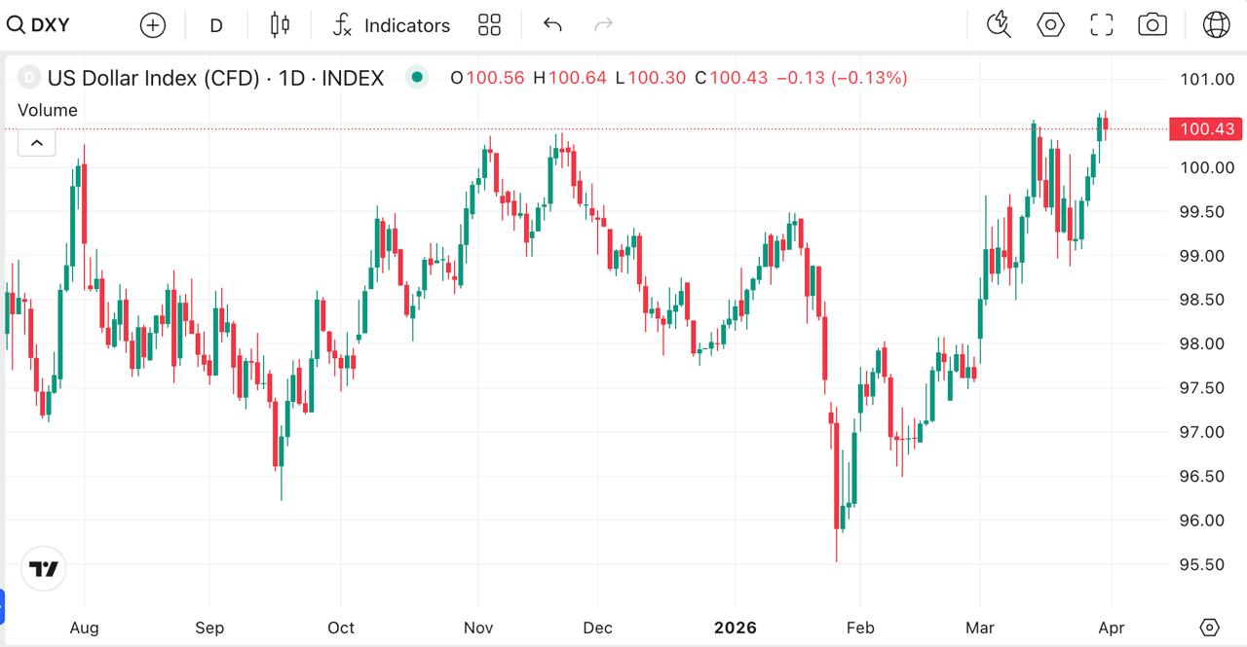Click the add symbol plus icon
This screenshot has height=647, width=1247.
pyautogui.click(x=153, y=25)
